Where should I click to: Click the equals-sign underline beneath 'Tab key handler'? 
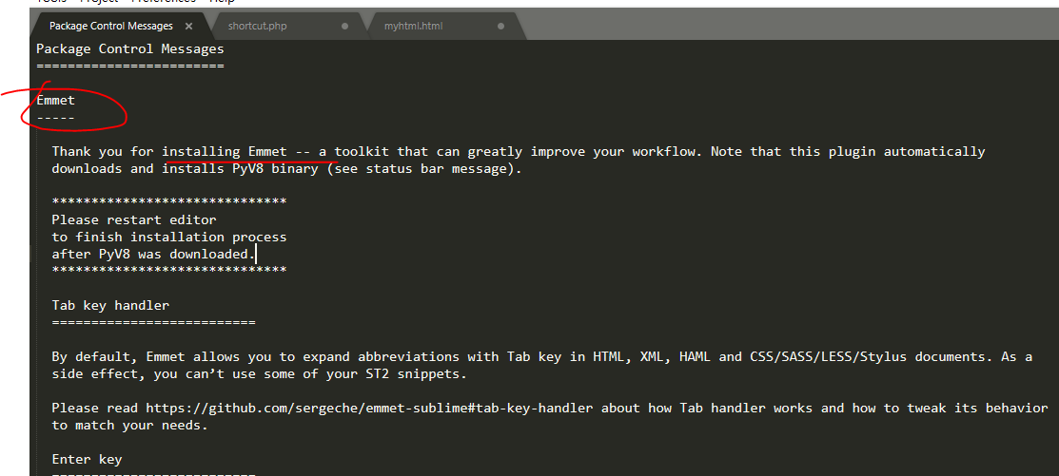(x=153, y=323)
